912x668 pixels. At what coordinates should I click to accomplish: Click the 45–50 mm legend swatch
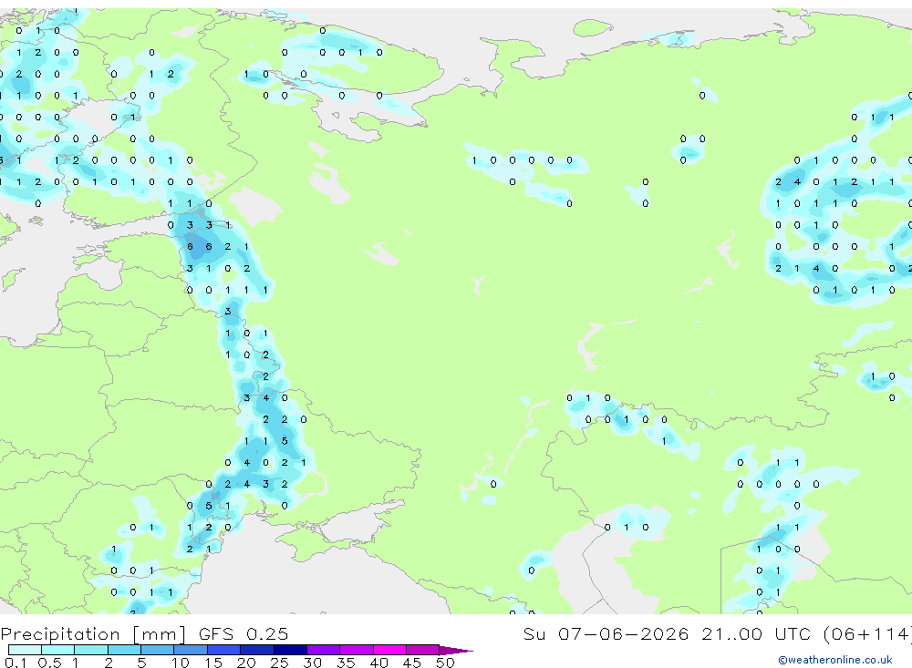point(423,650)
